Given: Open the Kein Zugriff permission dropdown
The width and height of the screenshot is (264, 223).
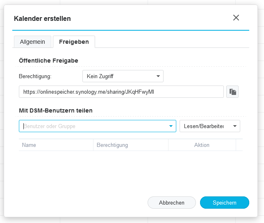Looking at the screenshot, I should 123,76.
